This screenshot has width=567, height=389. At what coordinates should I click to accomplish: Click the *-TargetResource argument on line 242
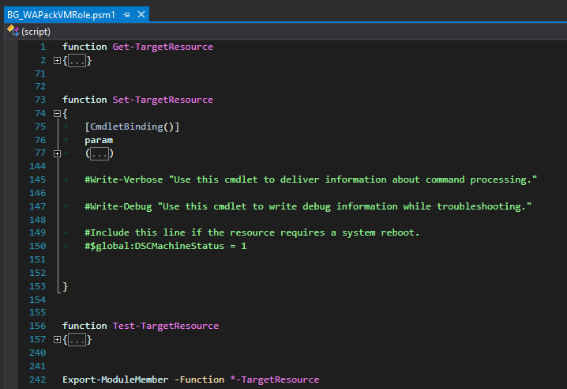[x=274, y=380]
